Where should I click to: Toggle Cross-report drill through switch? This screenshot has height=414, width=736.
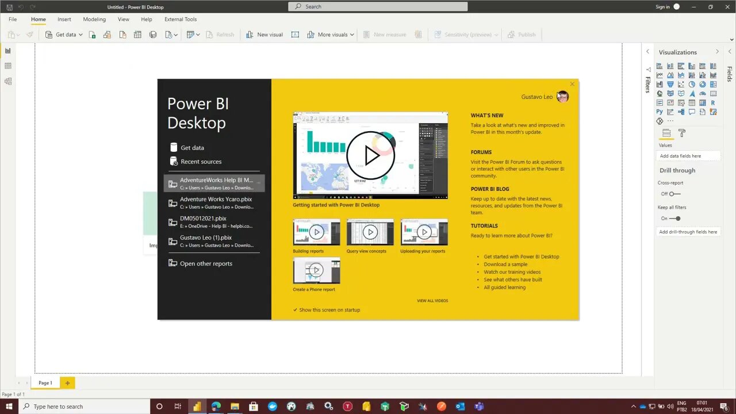click(x=675, y=194)
